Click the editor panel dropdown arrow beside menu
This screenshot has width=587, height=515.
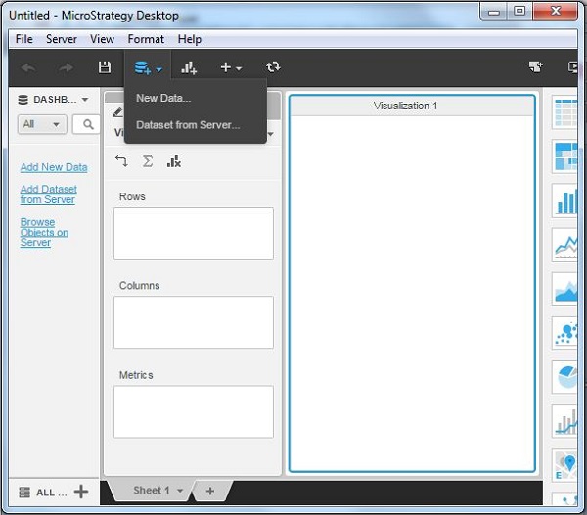click(270, 134)
